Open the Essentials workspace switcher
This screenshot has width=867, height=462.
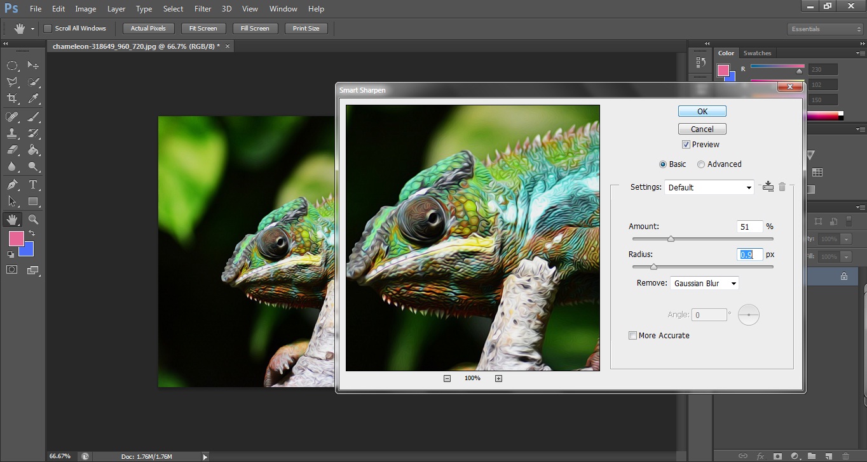pos(824,28)
